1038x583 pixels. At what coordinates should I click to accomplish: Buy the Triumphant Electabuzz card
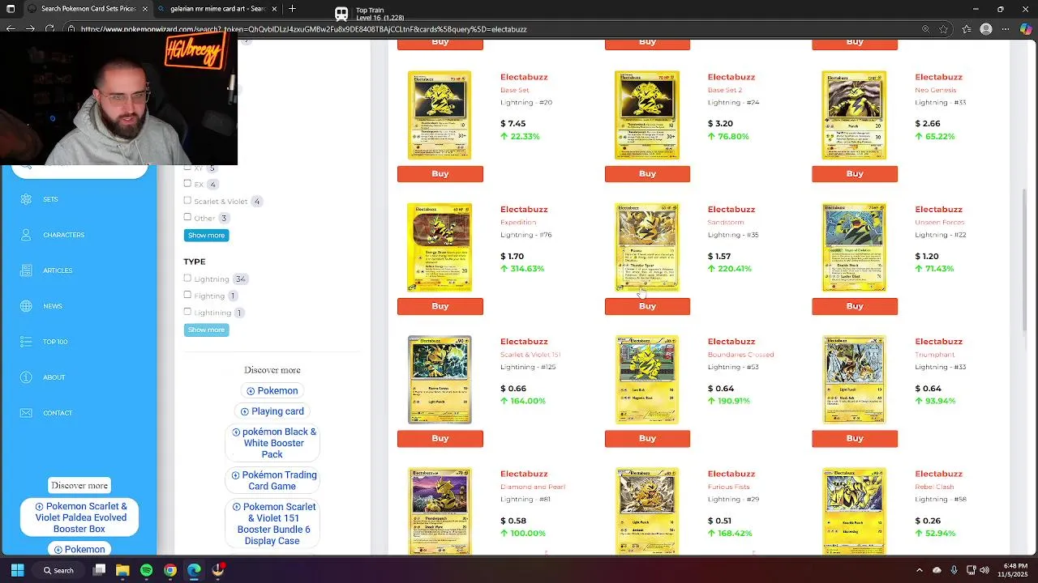coord(855,438)
